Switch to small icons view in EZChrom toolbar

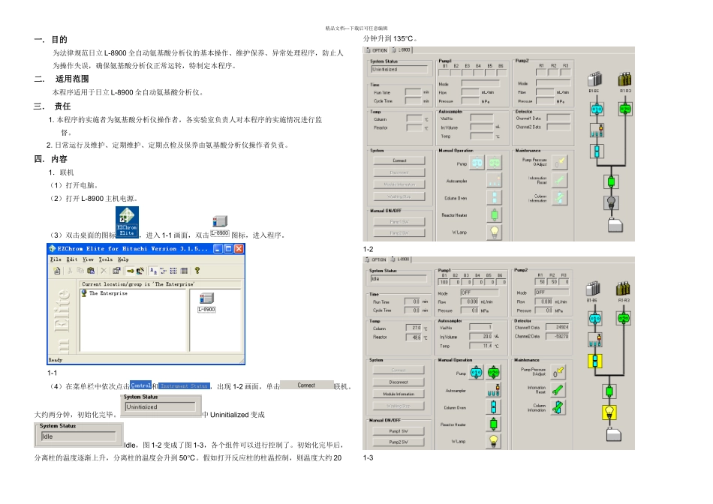coord(164,271)
